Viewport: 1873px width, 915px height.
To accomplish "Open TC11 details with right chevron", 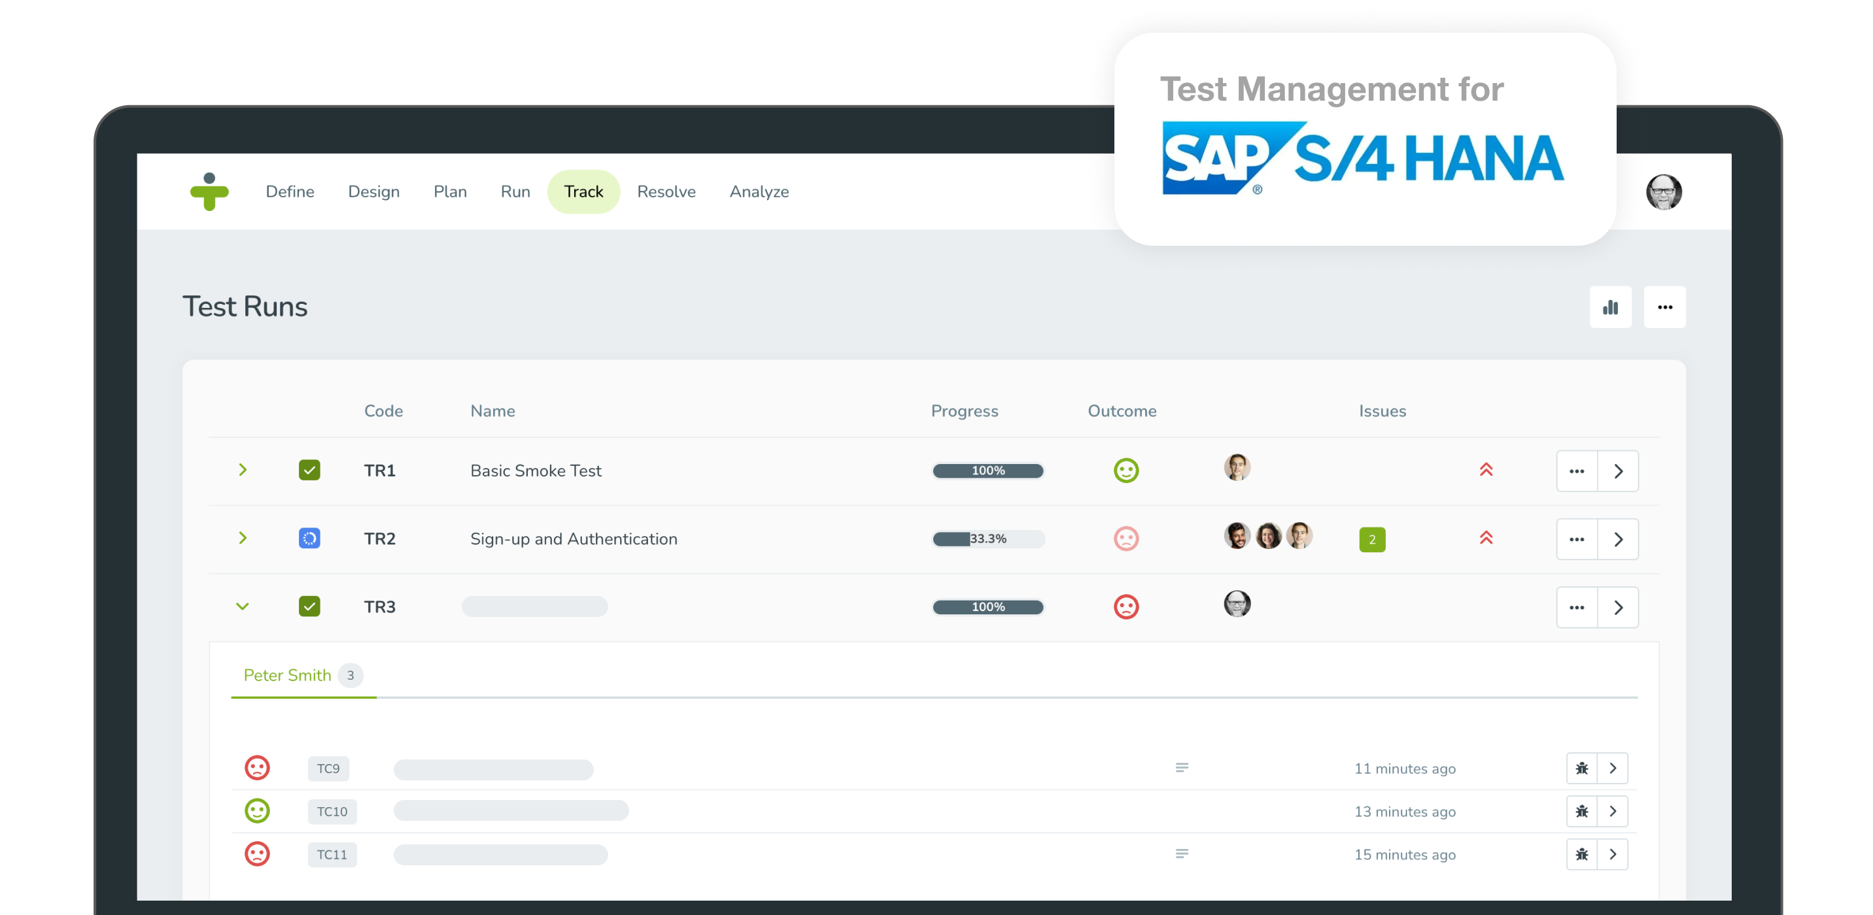I will pos(1613,855).
